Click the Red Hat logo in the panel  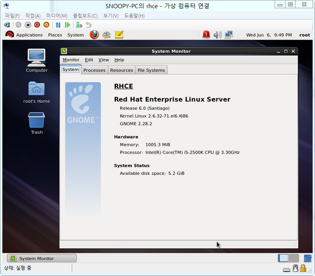pos(9,35)
